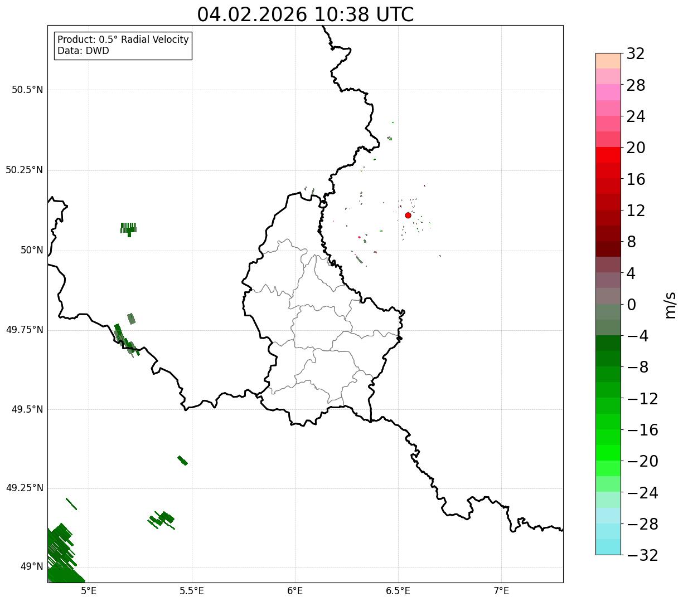Viewport: 683px width, 602px height.
Task: Click the colorbar tick label −12
Action: (642, 399)
